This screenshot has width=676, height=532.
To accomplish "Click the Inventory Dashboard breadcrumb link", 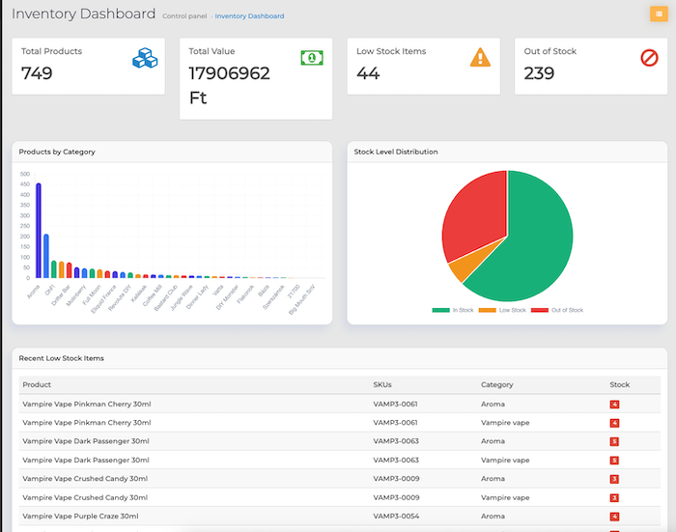I will [x=249, y=16].
